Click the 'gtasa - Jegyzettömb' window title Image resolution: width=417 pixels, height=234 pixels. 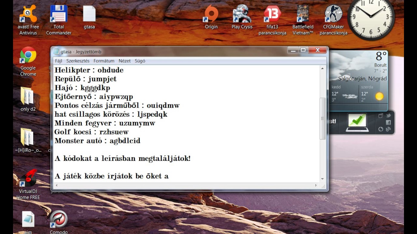coord(81,52)
